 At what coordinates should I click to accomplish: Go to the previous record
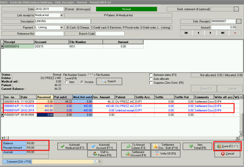(198, 33)
